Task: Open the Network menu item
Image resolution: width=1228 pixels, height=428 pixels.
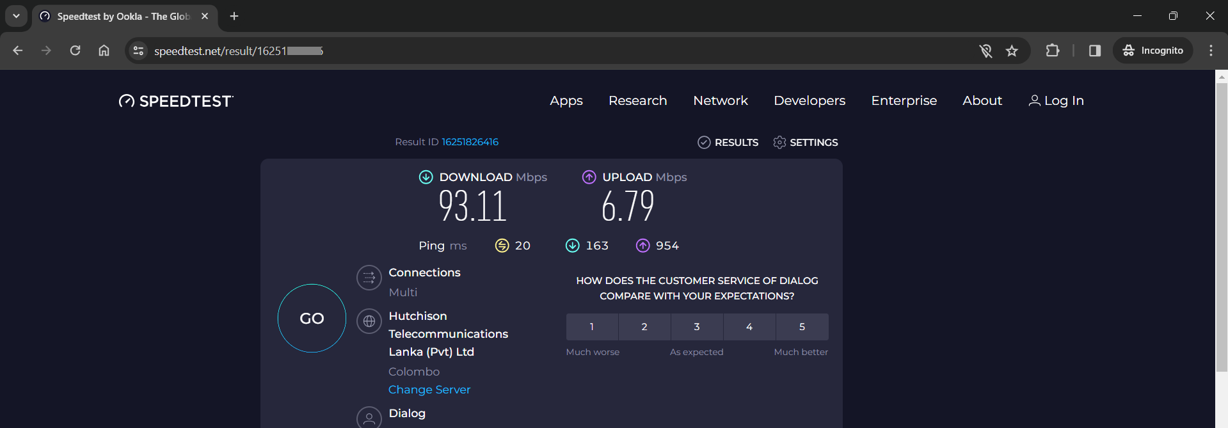Action: [x=721, y=100]
